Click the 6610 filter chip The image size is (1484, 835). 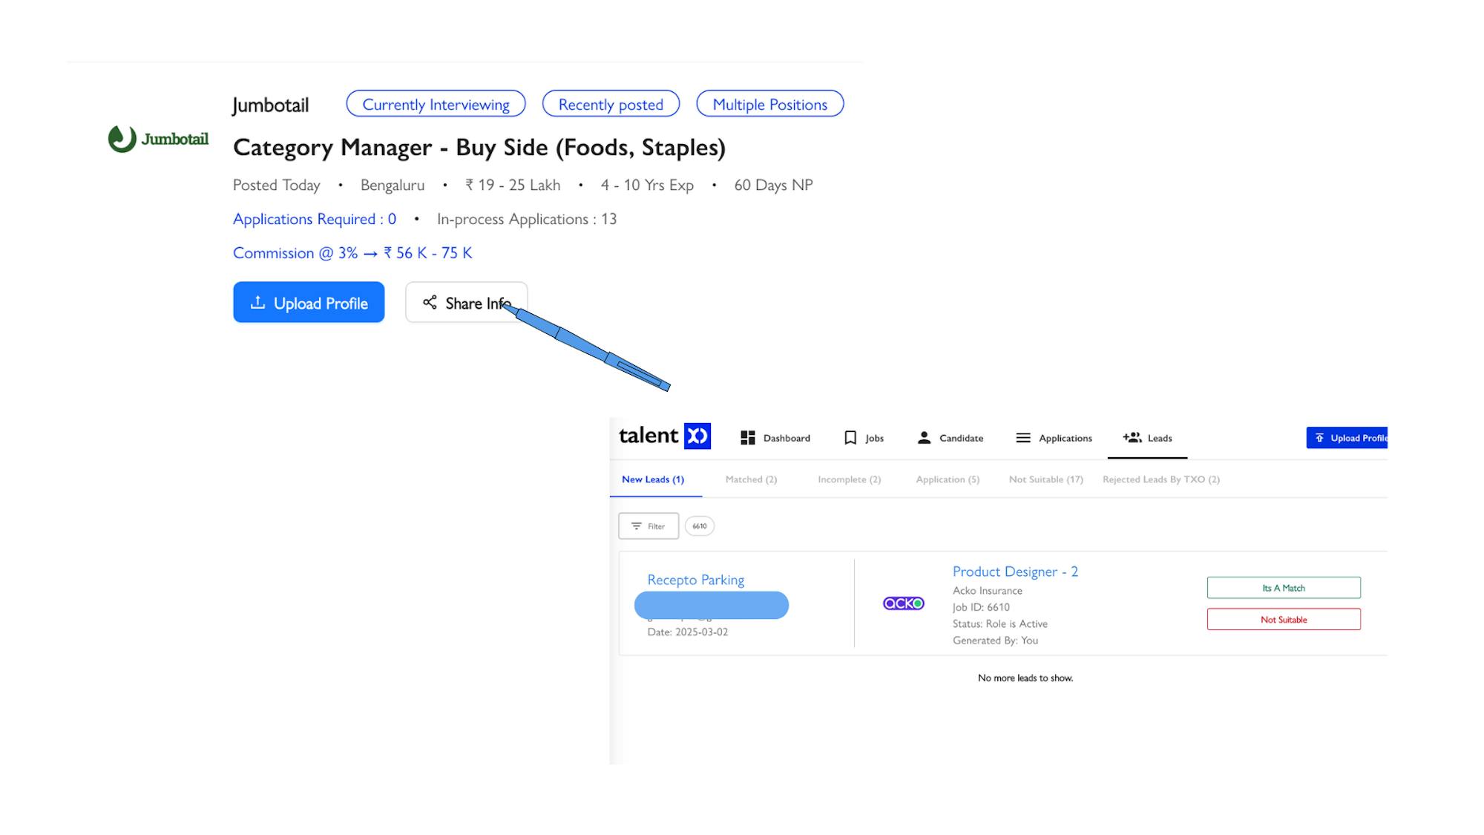point(699,526)
